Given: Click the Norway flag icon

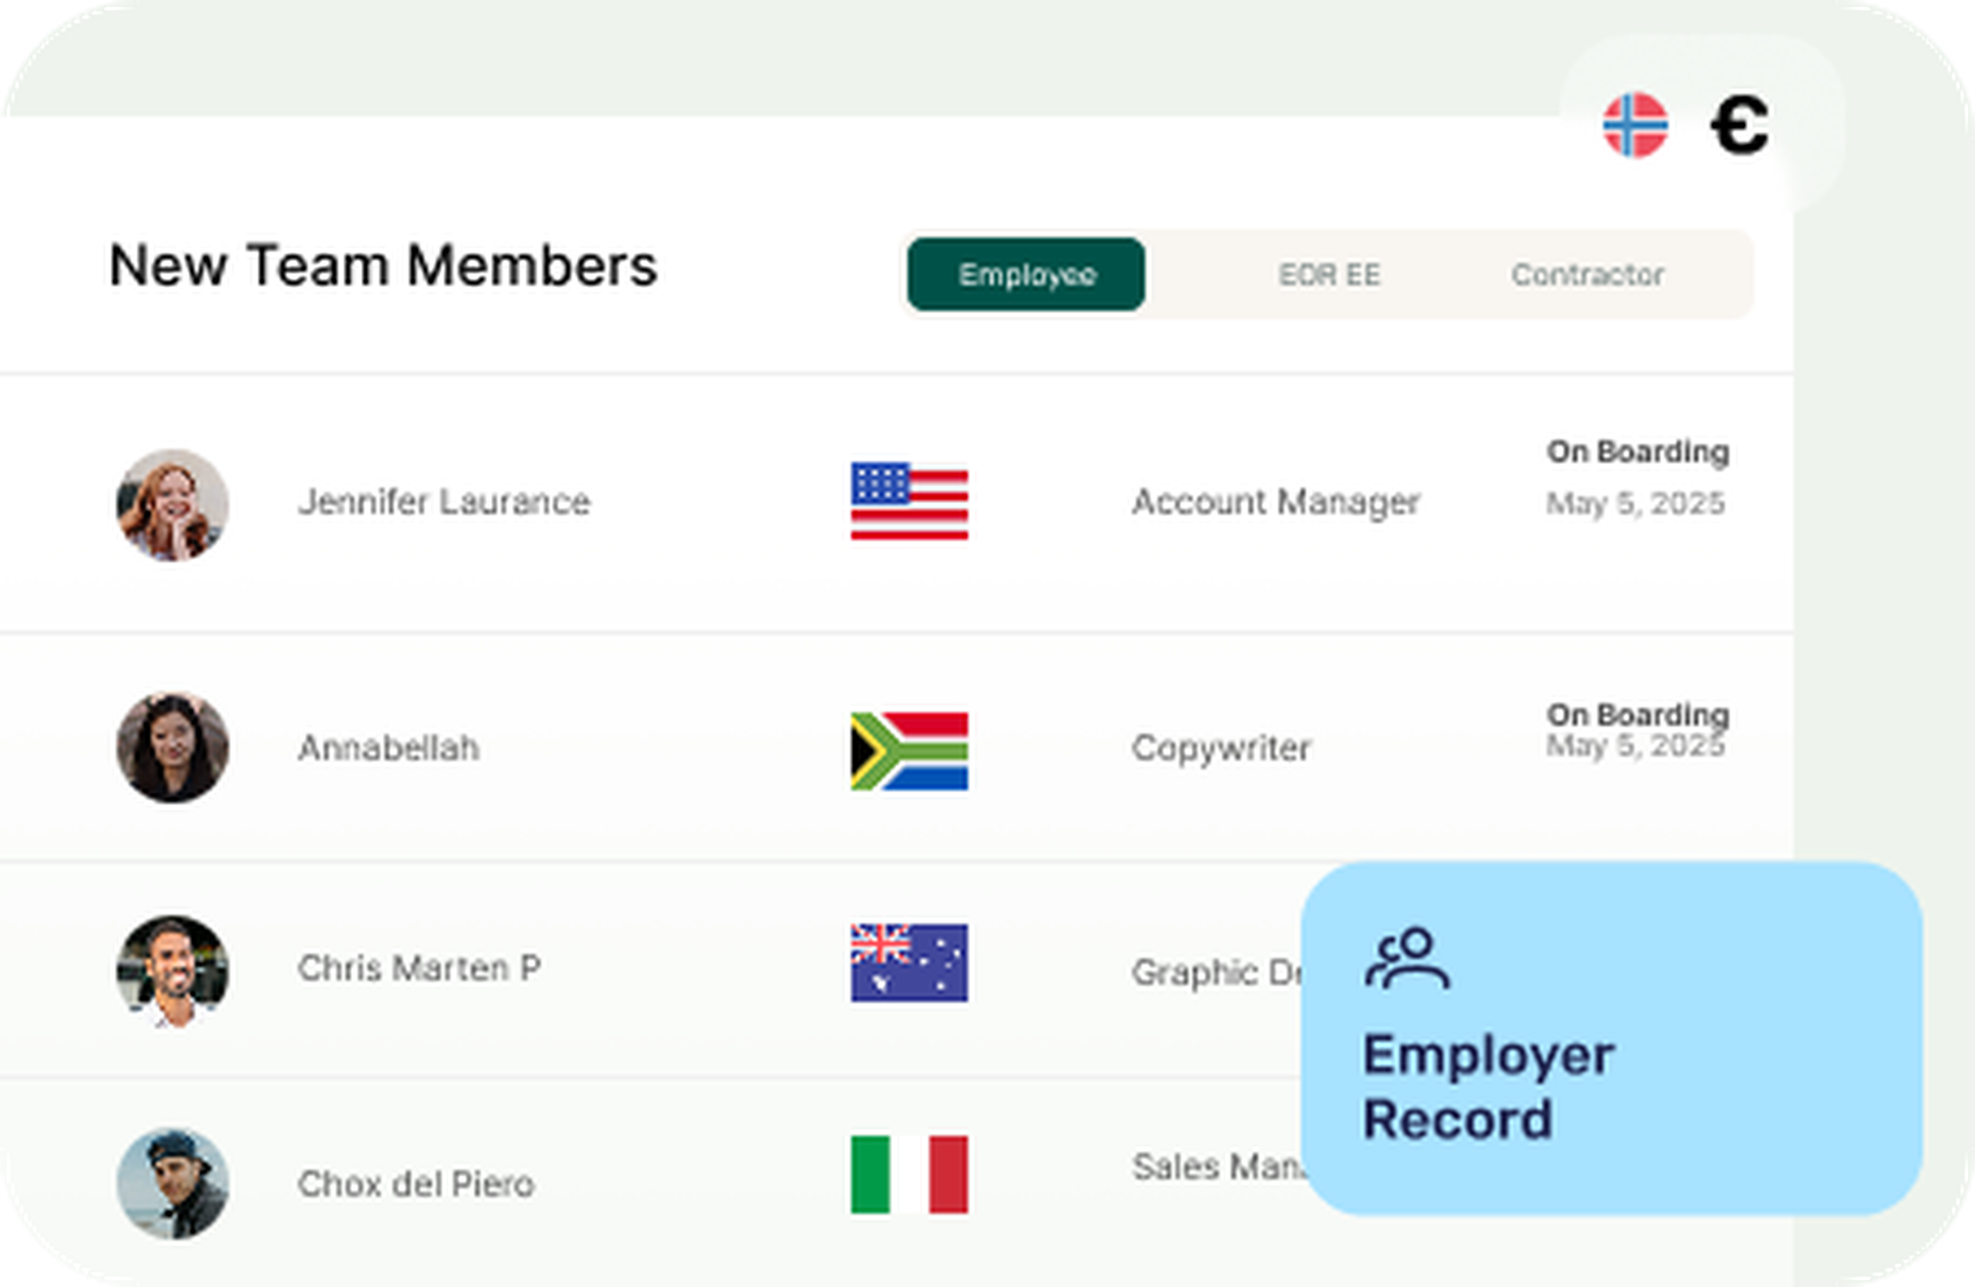Looking at the screenshot, I should (x=1635, y=125).
